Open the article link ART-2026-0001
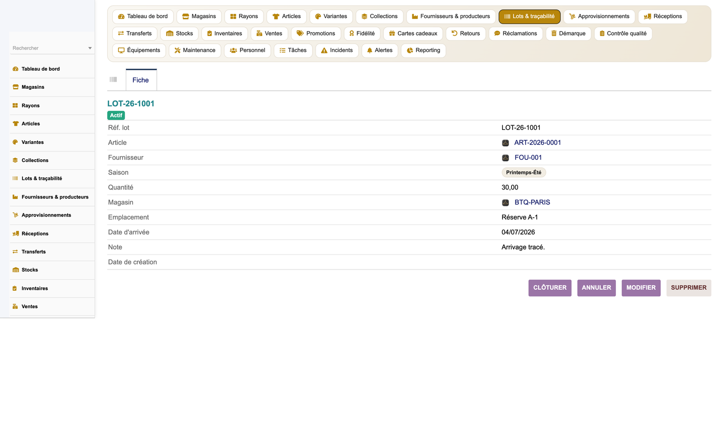 click(x=538, y=143)
